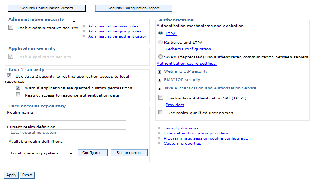Toggle Enable application security checkbox
This screenshot has width=315, height=184.
tap(11, 56)
